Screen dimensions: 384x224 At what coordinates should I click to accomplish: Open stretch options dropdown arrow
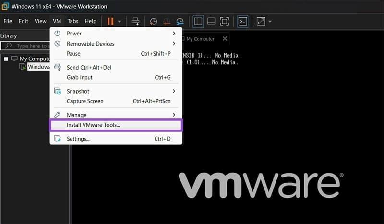(x=270, y=22)
